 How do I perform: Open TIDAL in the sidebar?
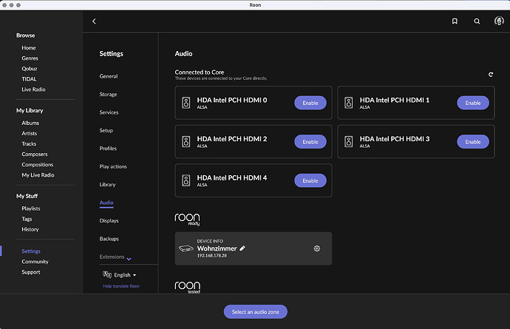coord(29,79)
